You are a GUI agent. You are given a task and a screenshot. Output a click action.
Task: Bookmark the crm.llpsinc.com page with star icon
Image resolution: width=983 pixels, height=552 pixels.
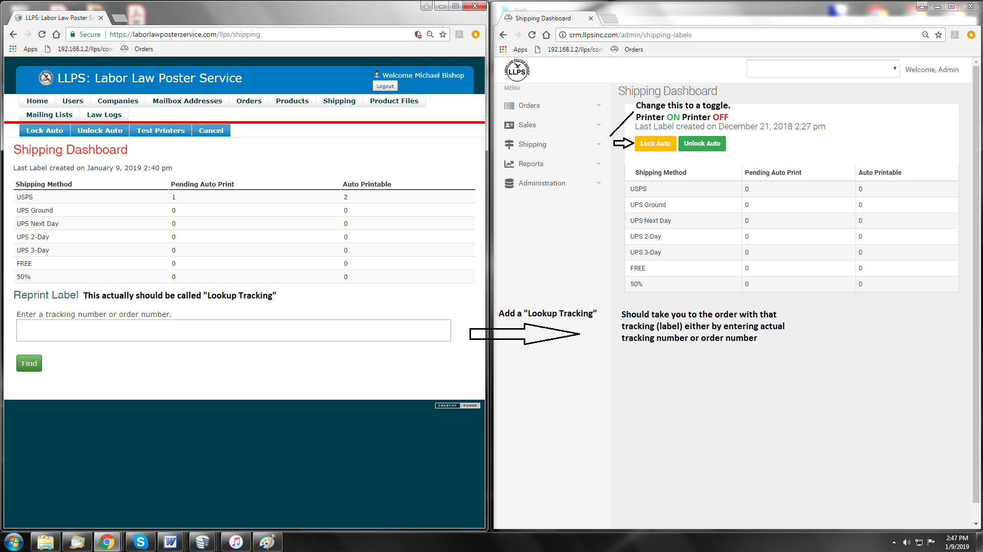(x=938, y=35)
